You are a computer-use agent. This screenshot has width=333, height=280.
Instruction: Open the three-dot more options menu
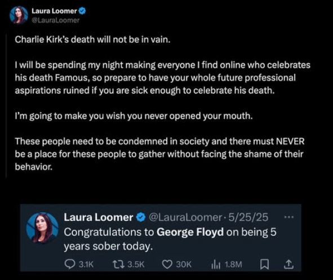pyautogui.click(x=289, y=217)
